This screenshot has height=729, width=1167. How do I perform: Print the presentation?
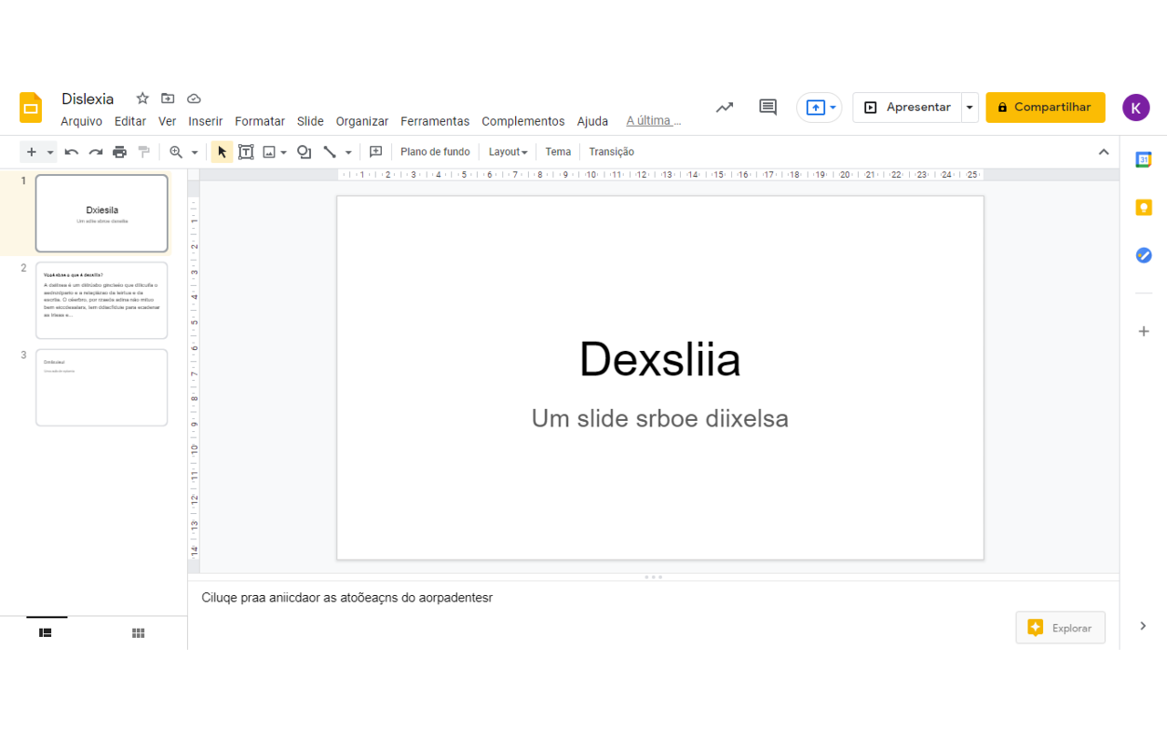[x=119, y=152]
